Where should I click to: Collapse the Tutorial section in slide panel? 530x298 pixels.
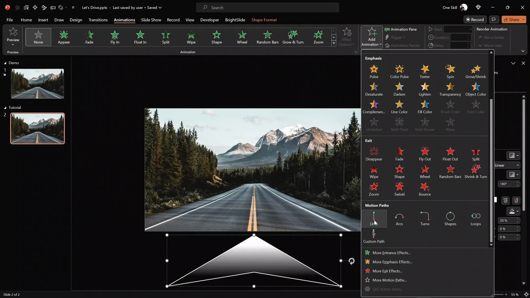click(5, 108)
